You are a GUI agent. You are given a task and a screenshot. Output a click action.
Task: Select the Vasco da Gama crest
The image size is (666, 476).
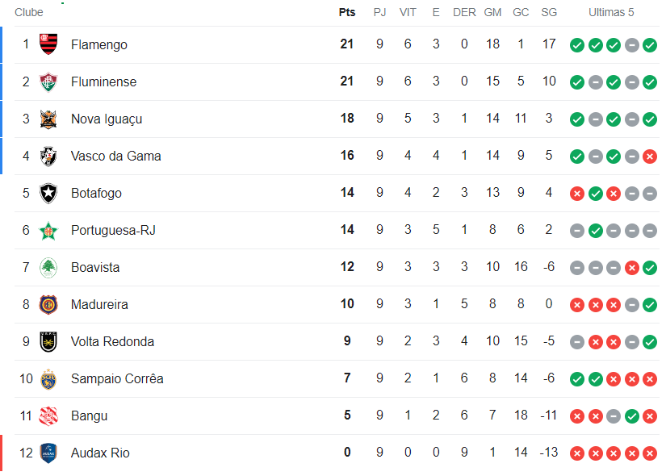[x=48, y=156]
